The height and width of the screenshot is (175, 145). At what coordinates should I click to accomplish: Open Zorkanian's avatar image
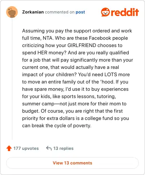(12, 12)
